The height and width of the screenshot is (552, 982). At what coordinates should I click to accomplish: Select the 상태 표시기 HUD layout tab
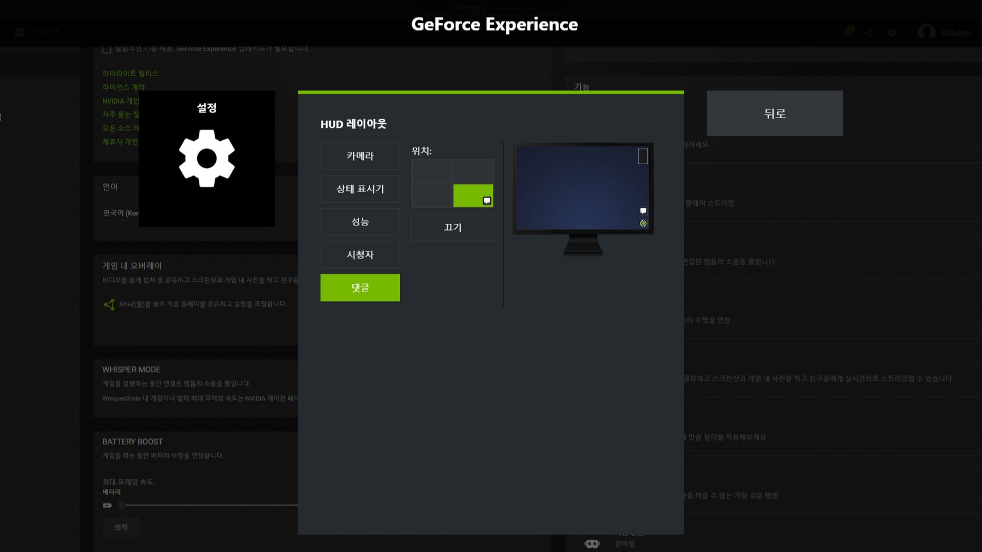360,189
